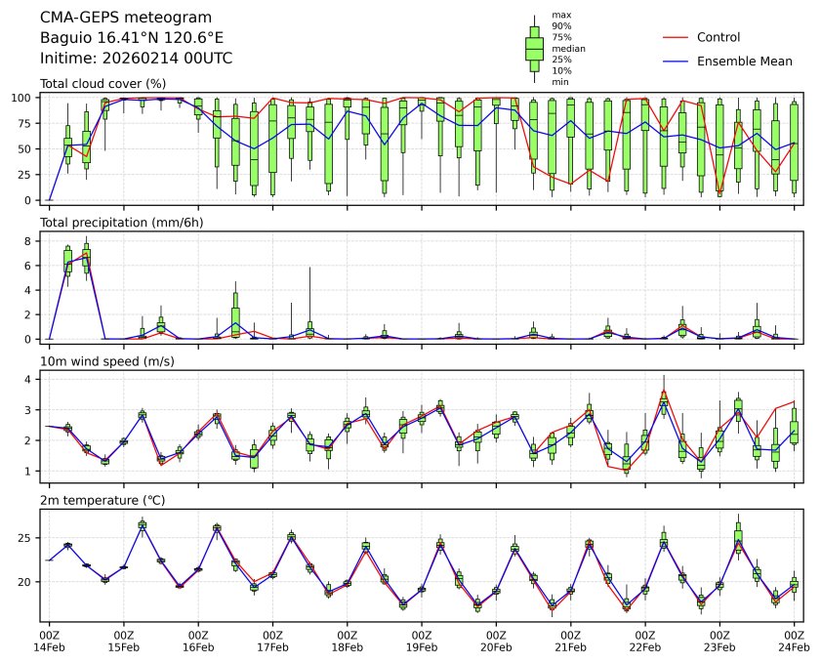Select the Ensemble Mean legend label
821x664 pixels.
tap(744, 61)
